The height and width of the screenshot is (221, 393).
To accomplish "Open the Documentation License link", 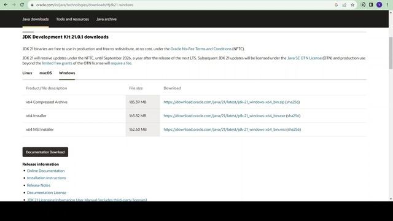I will (x=47, y=192).
